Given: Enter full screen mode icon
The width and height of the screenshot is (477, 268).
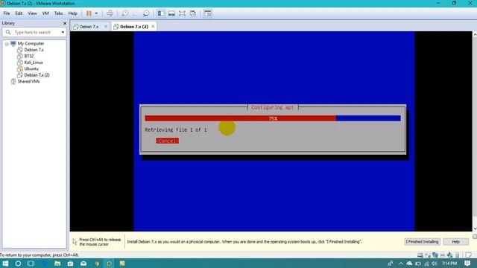Looking at the screenshot, I should 182,13.
